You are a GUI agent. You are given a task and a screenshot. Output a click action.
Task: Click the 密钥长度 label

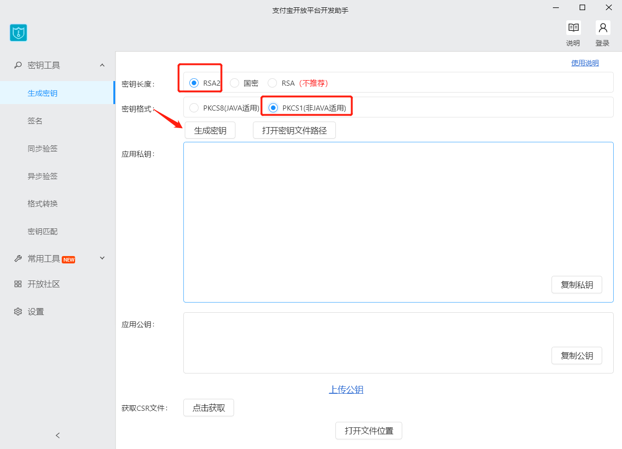pos(138,84)
